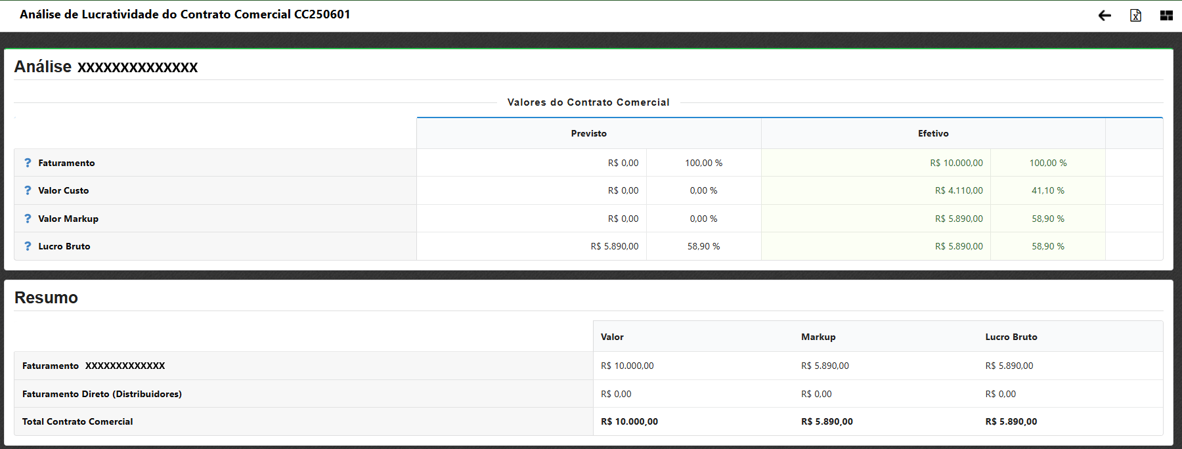Screen dimensions: 1182x449
Task: Open the layout grid icon
Action: coord(1166,15)
